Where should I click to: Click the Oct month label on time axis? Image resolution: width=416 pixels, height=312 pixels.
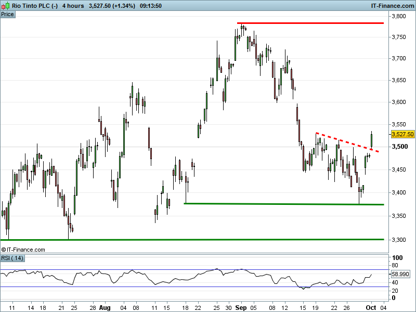click(371, 308)
